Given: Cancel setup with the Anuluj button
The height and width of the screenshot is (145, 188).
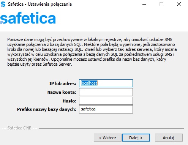Looking at the screenshot, I should (x=169, y=138).
